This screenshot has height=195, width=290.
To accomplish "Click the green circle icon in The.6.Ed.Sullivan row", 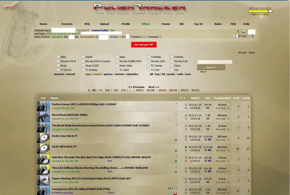I will (176, 172).
